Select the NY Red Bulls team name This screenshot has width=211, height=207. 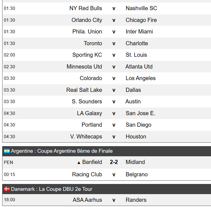click(86, 8)
